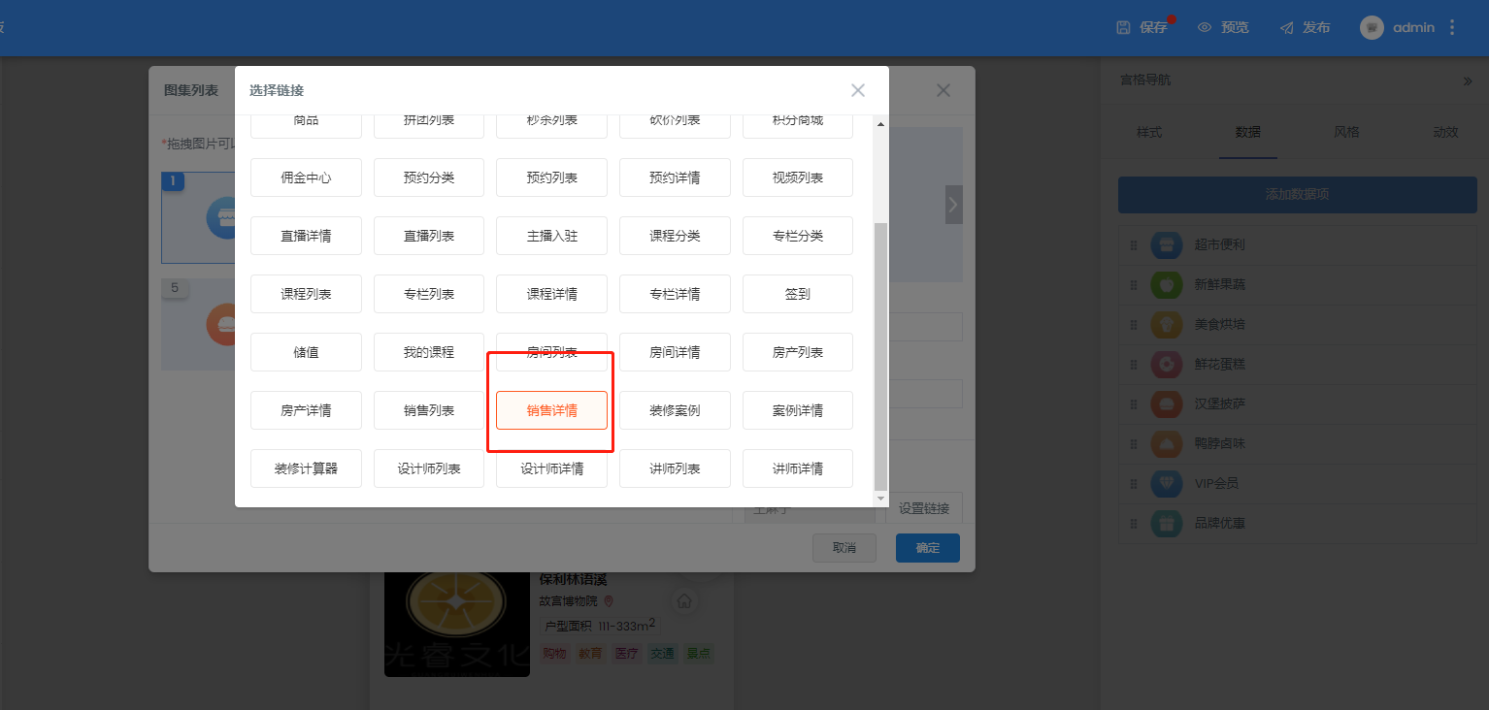The height and width of the screenshot is (710, 1489).
Task: Switch to the 风格 tab
Action: [x=1346, y=133]
